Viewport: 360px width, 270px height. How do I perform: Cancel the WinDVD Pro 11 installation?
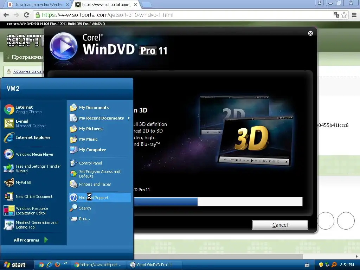280,225
